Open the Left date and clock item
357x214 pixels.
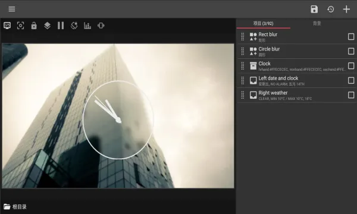(x=296, y=80)
